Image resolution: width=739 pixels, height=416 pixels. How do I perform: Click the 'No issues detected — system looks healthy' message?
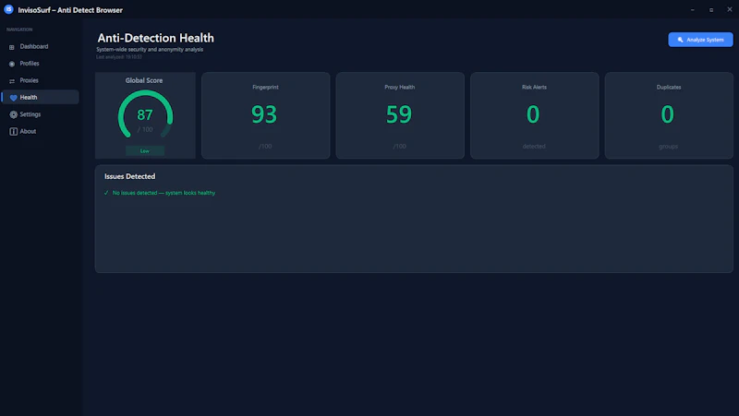(x=164, y=193)
